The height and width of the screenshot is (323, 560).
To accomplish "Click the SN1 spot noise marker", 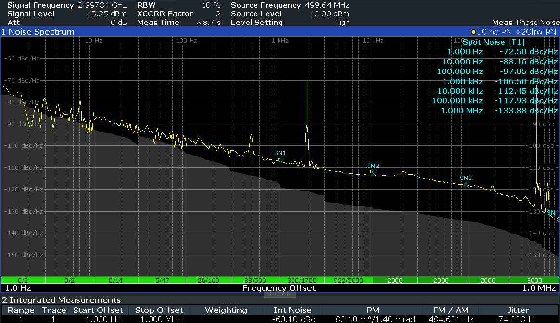I will pyautogui.click(x=280, y=159).
